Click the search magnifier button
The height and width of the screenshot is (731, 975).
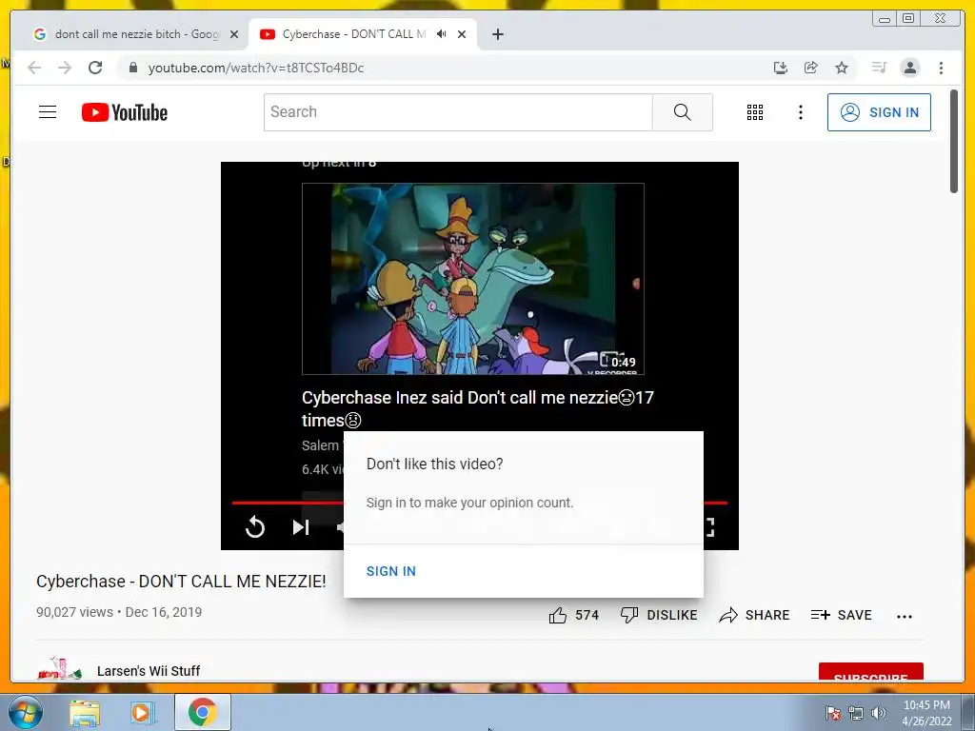[682, 112]
